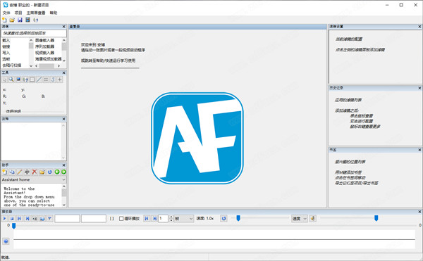Select the pointer tool in the tools panel

tap(5, 79)
